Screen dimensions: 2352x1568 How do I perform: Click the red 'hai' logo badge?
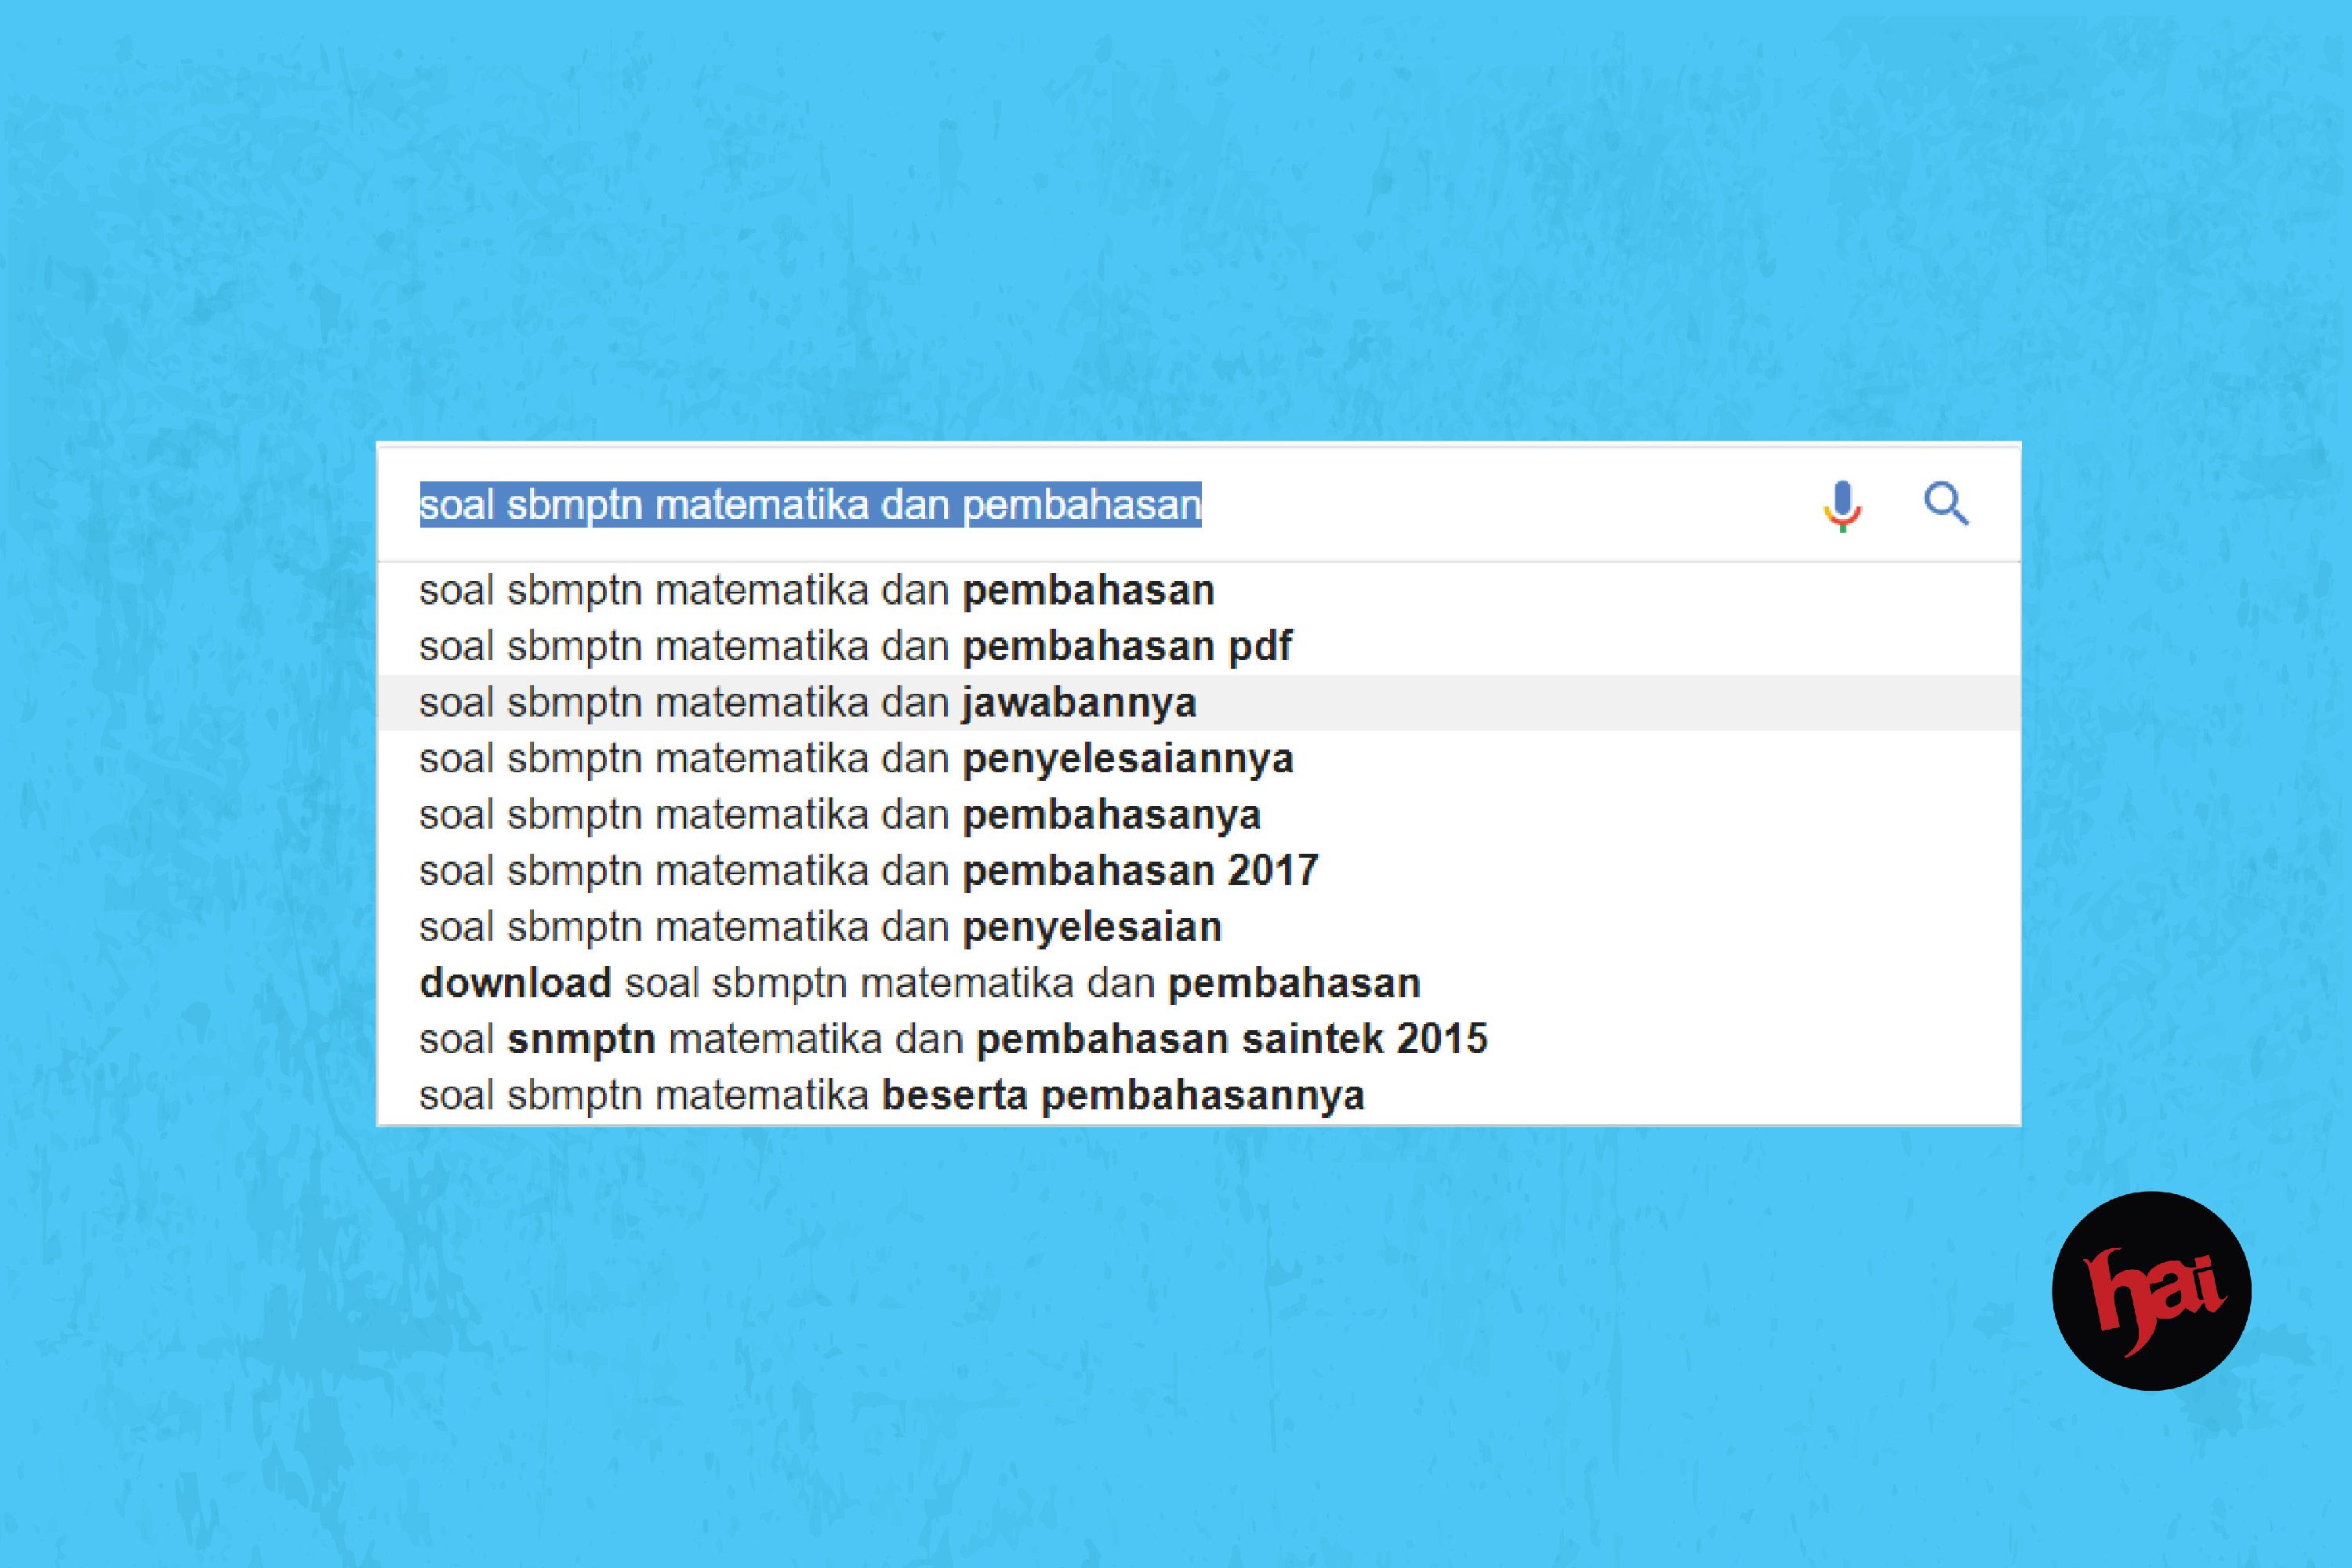(2151, 1291)
